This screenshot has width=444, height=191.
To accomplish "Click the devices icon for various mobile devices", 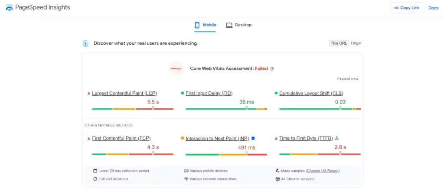I will click(186, 171).
